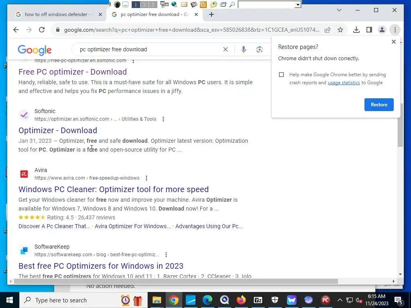411x308 pixels.
Task: Click the globe icon in top toolbar
Action: (174, 4)
